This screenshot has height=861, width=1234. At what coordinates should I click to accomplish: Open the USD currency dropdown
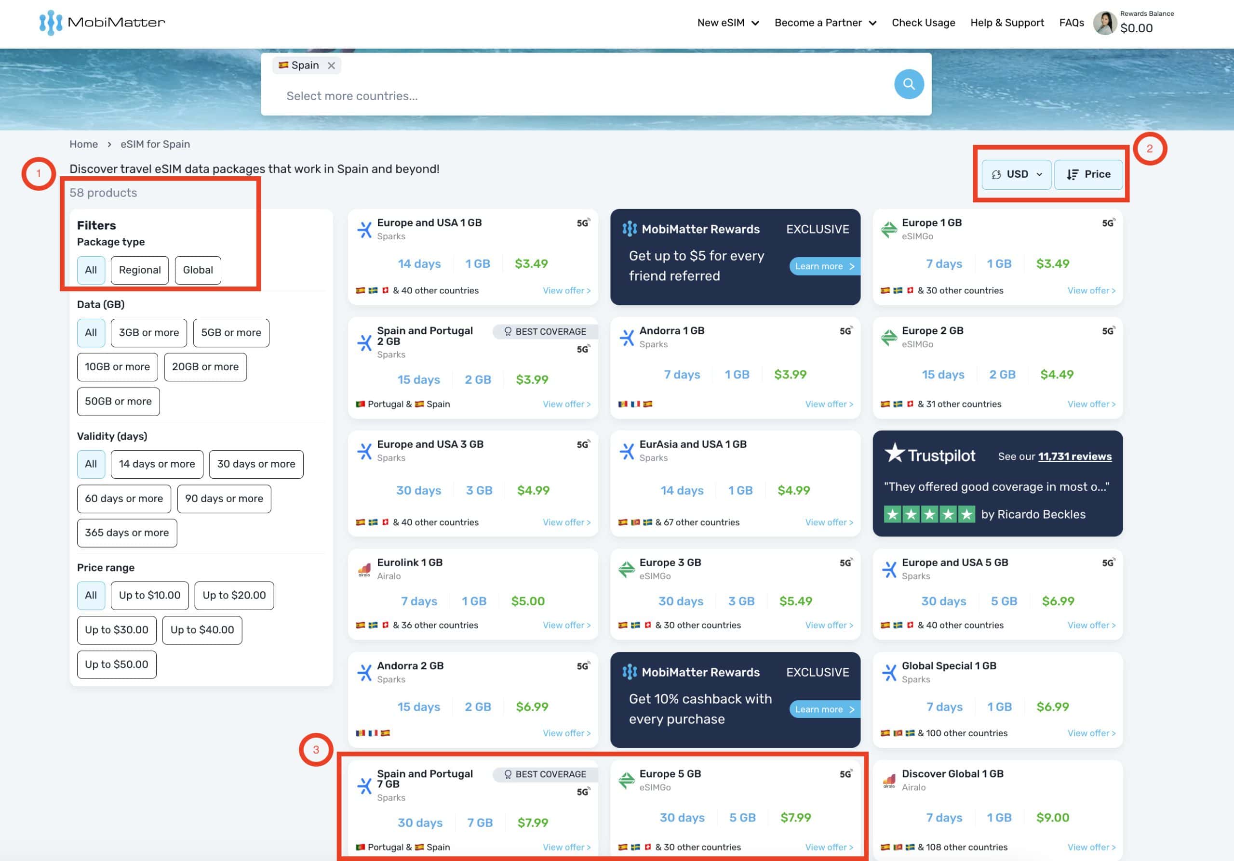pos(1016,174)
